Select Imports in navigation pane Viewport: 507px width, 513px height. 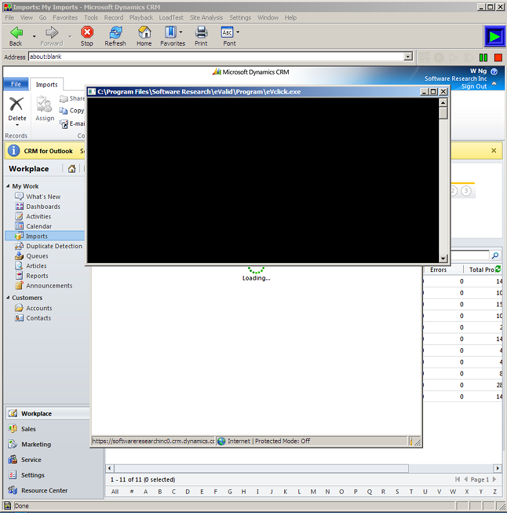click(x=45, y=236)
